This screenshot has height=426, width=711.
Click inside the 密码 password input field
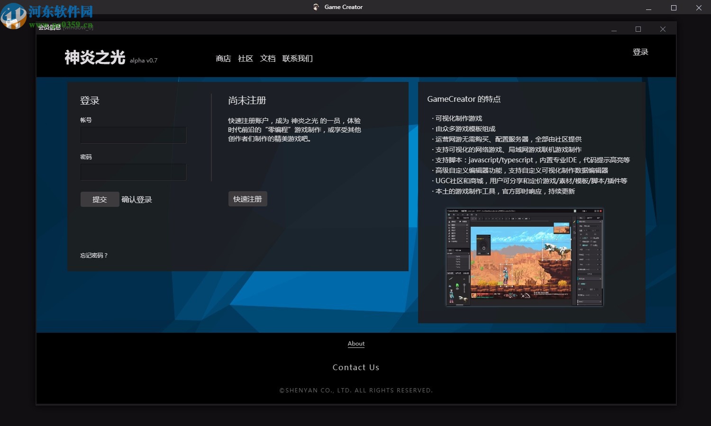[x=133, y=172]
